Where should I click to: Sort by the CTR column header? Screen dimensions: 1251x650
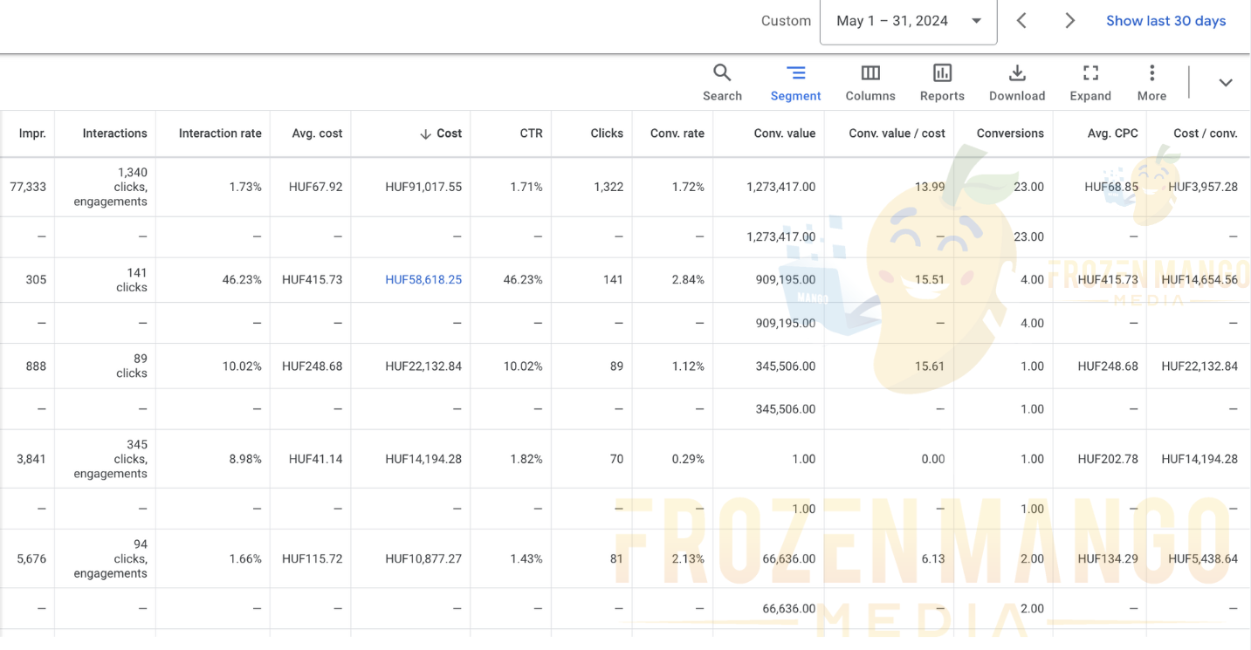[531, 133]
